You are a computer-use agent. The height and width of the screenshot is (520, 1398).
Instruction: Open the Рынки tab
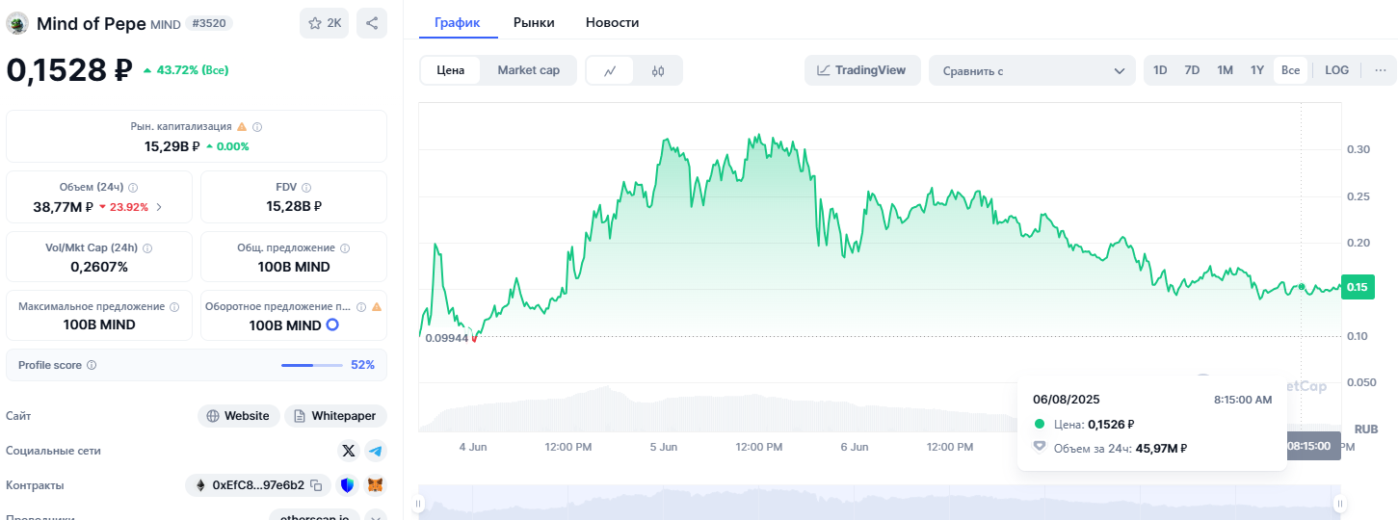pos(534,22)
